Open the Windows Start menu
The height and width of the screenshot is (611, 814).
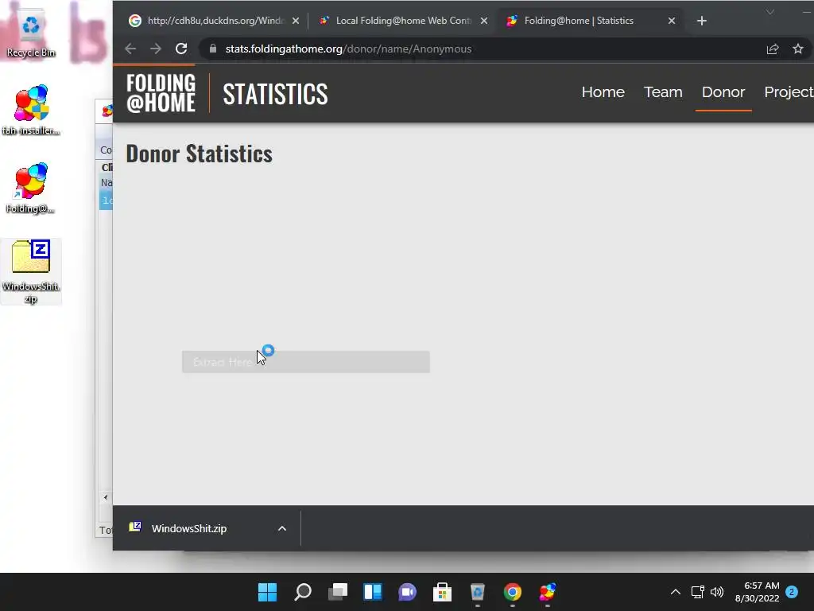click(x=267, y=592)
